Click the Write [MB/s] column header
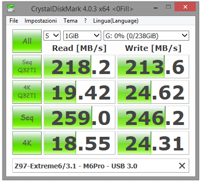Image resolution: width=201 pixels, height=183 pixels. click(x=153, y=48)
